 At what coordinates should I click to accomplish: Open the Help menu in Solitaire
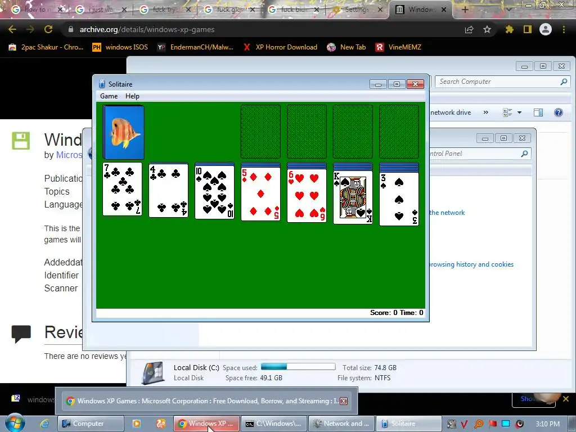(132, 96)
